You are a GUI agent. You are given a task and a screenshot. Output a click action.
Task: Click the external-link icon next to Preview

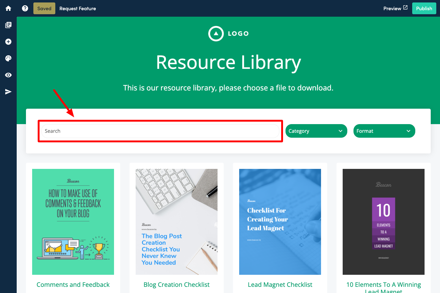406,8
